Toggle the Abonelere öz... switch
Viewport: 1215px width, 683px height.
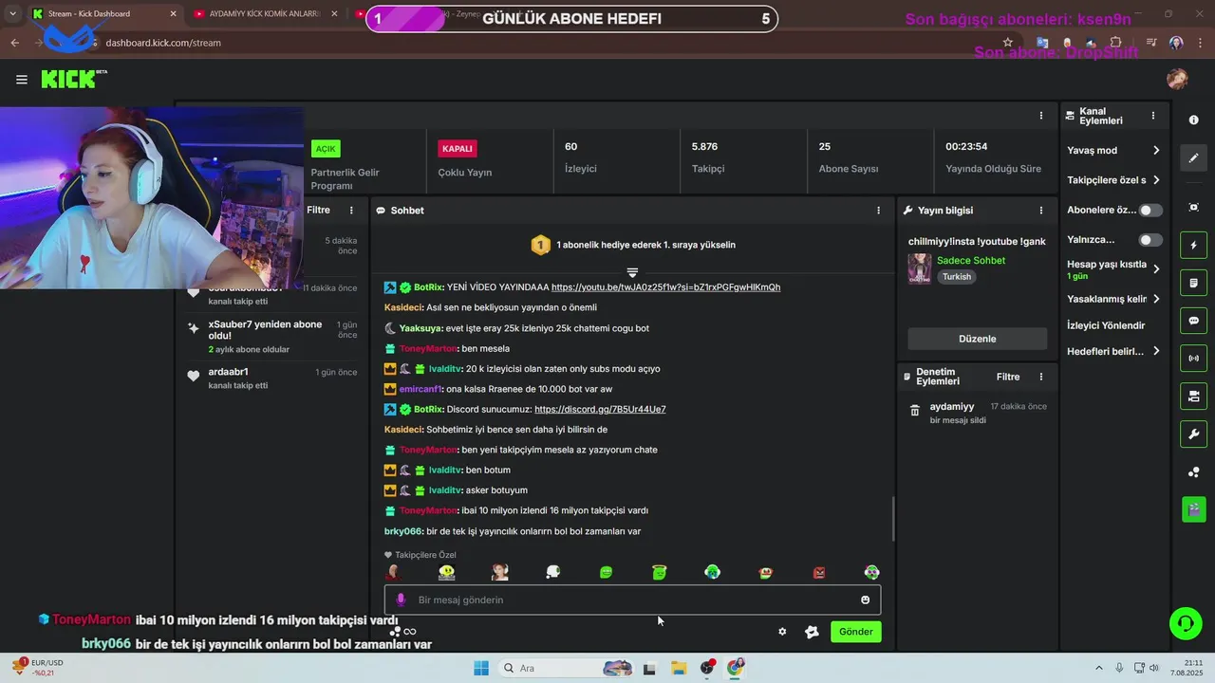(x=1150, y=211)
